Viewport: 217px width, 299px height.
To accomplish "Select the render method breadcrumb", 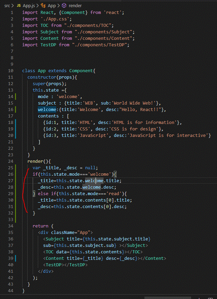I will tap(75, 6).
